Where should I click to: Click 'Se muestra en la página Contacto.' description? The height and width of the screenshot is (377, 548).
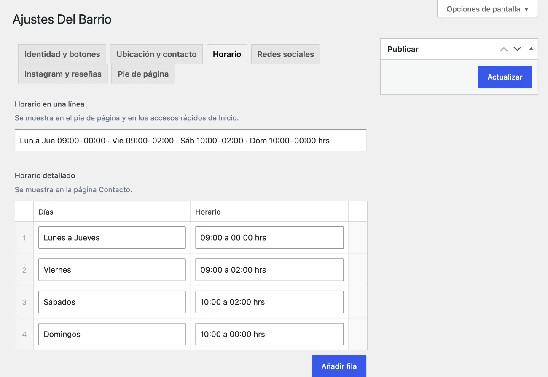point(73,190)
